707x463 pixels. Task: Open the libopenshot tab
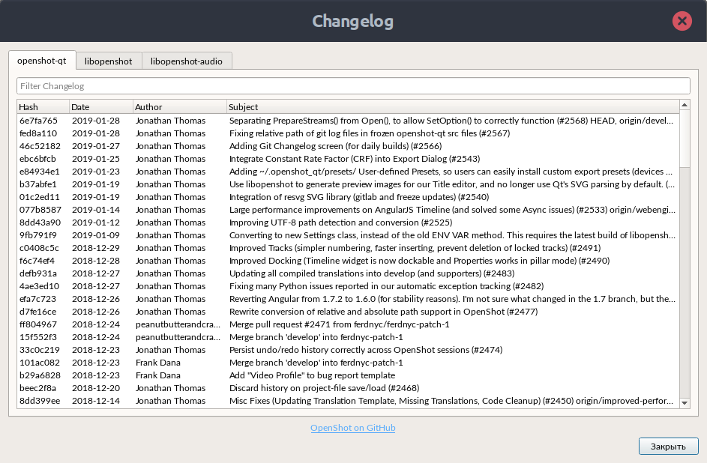109,61
